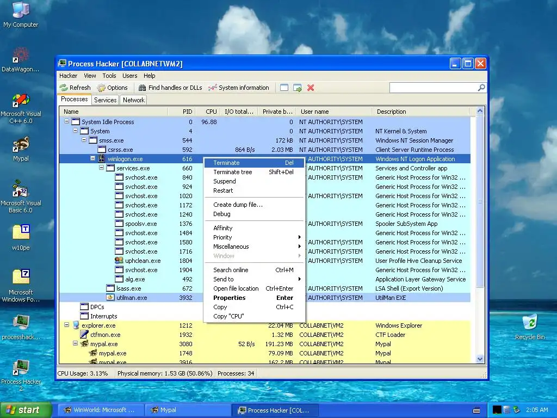Open Process Hacker 2 desktop shortcut

tap(21, 376)
